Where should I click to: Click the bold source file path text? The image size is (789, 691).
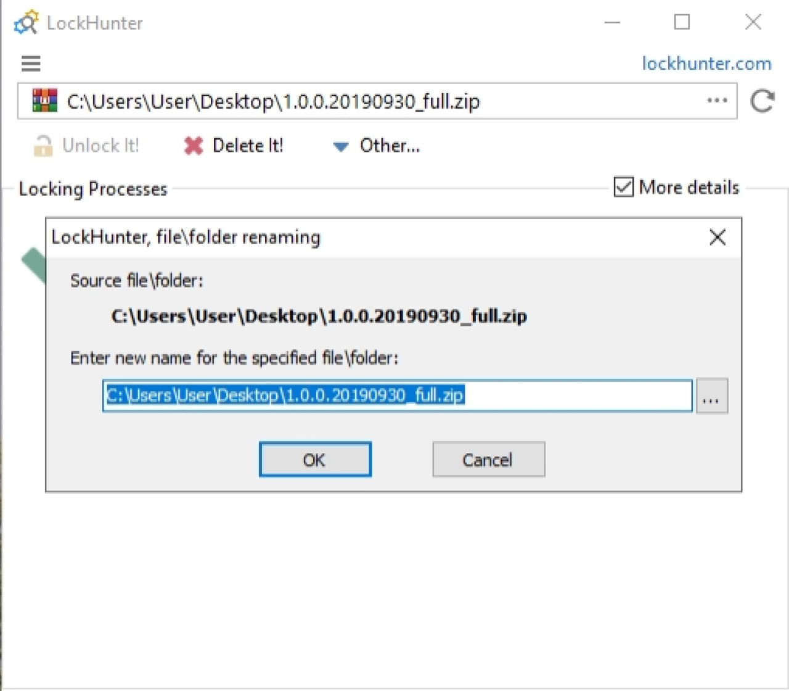coord(319,317)
